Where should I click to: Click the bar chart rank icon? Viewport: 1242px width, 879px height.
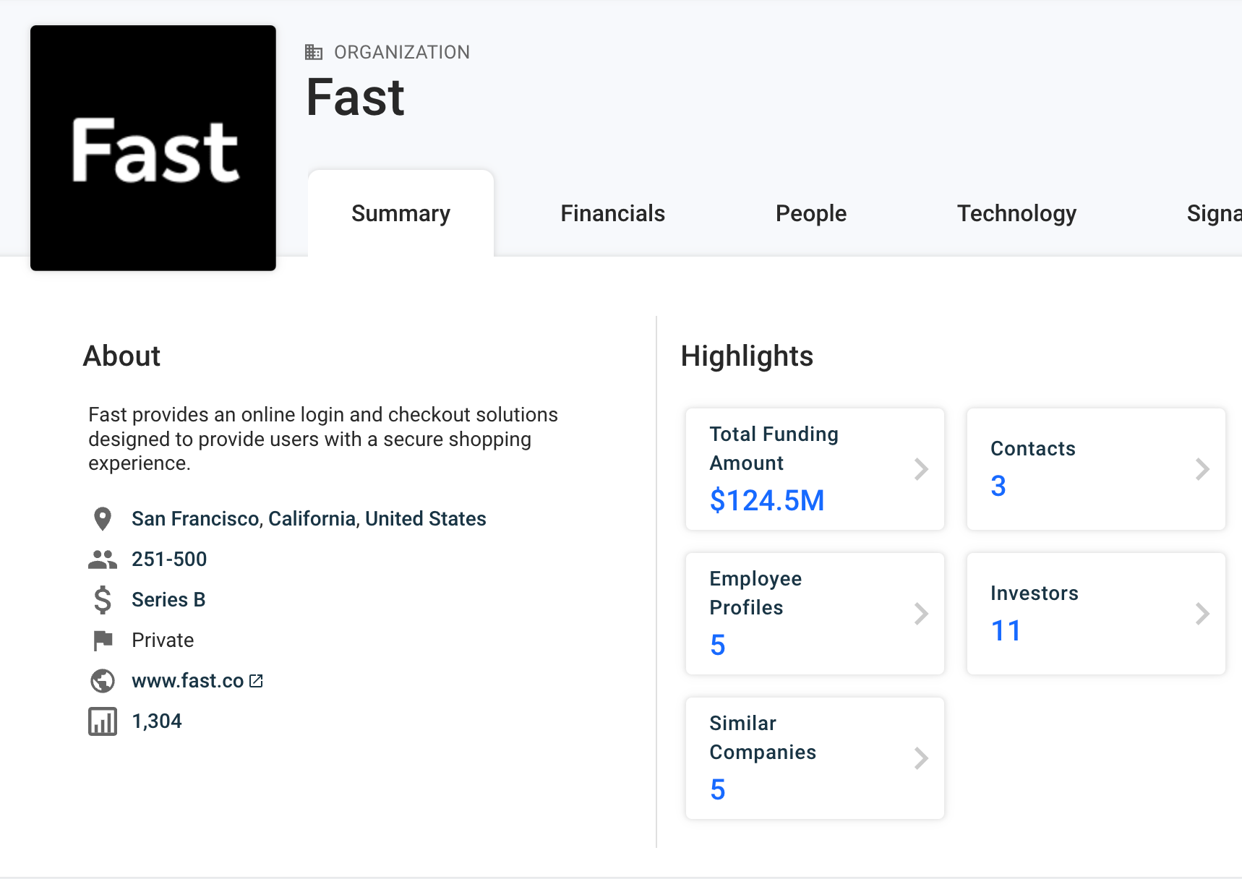coord(103,721)
